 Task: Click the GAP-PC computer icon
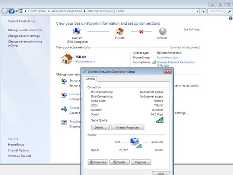tap(76, 31)
